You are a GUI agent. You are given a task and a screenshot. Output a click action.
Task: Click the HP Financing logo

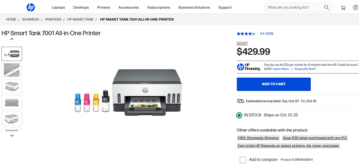click(249, 67)
